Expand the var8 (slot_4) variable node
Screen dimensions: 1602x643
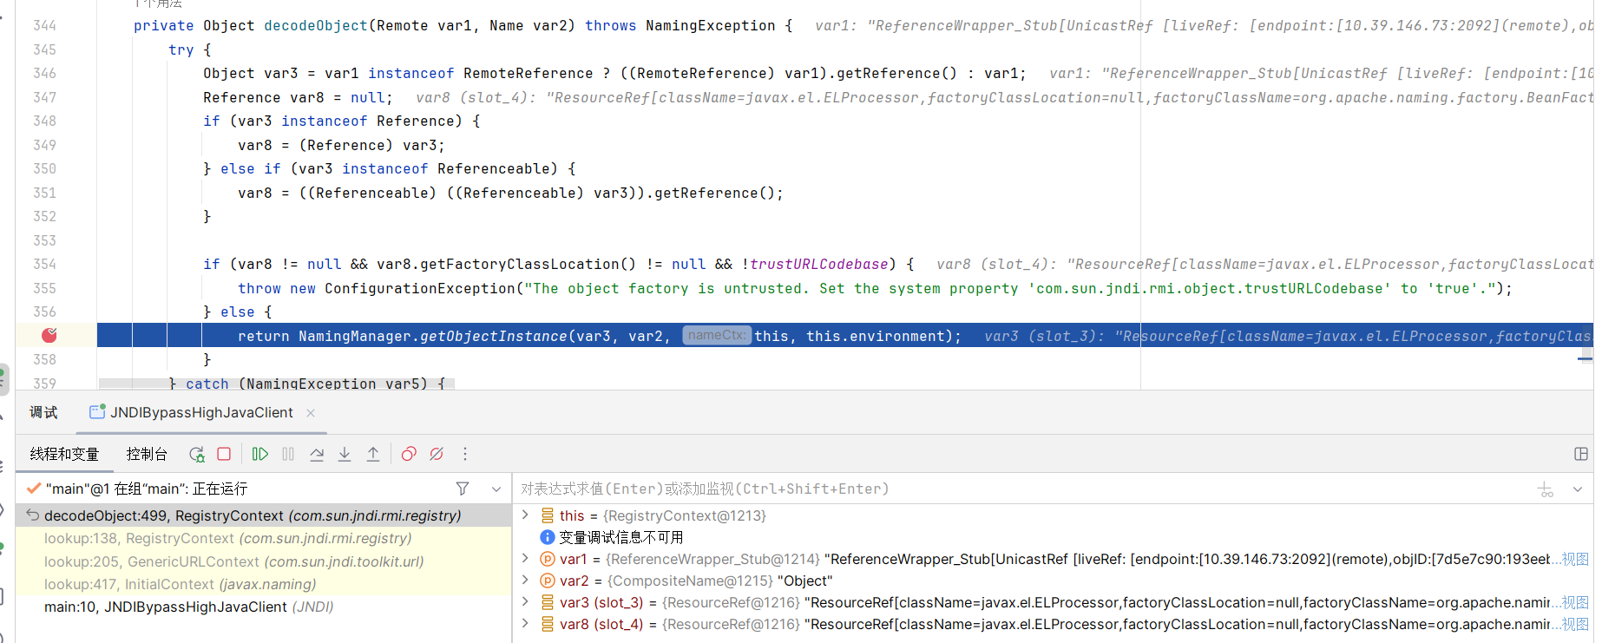525,624
